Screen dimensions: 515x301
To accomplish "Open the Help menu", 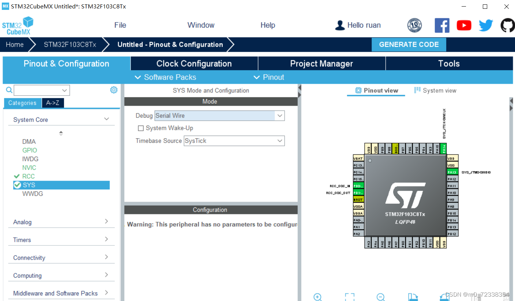I will pyautogui.click(x=268, y=25).
